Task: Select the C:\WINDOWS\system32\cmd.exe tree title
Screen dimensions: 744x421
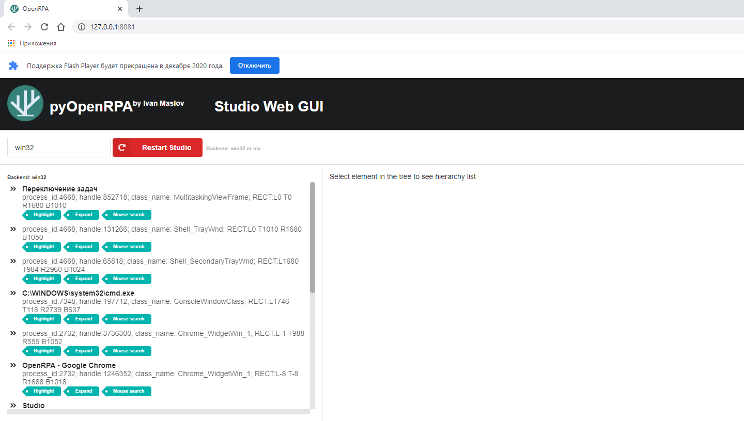Action: pyautogui.click(x=78, y=293)
